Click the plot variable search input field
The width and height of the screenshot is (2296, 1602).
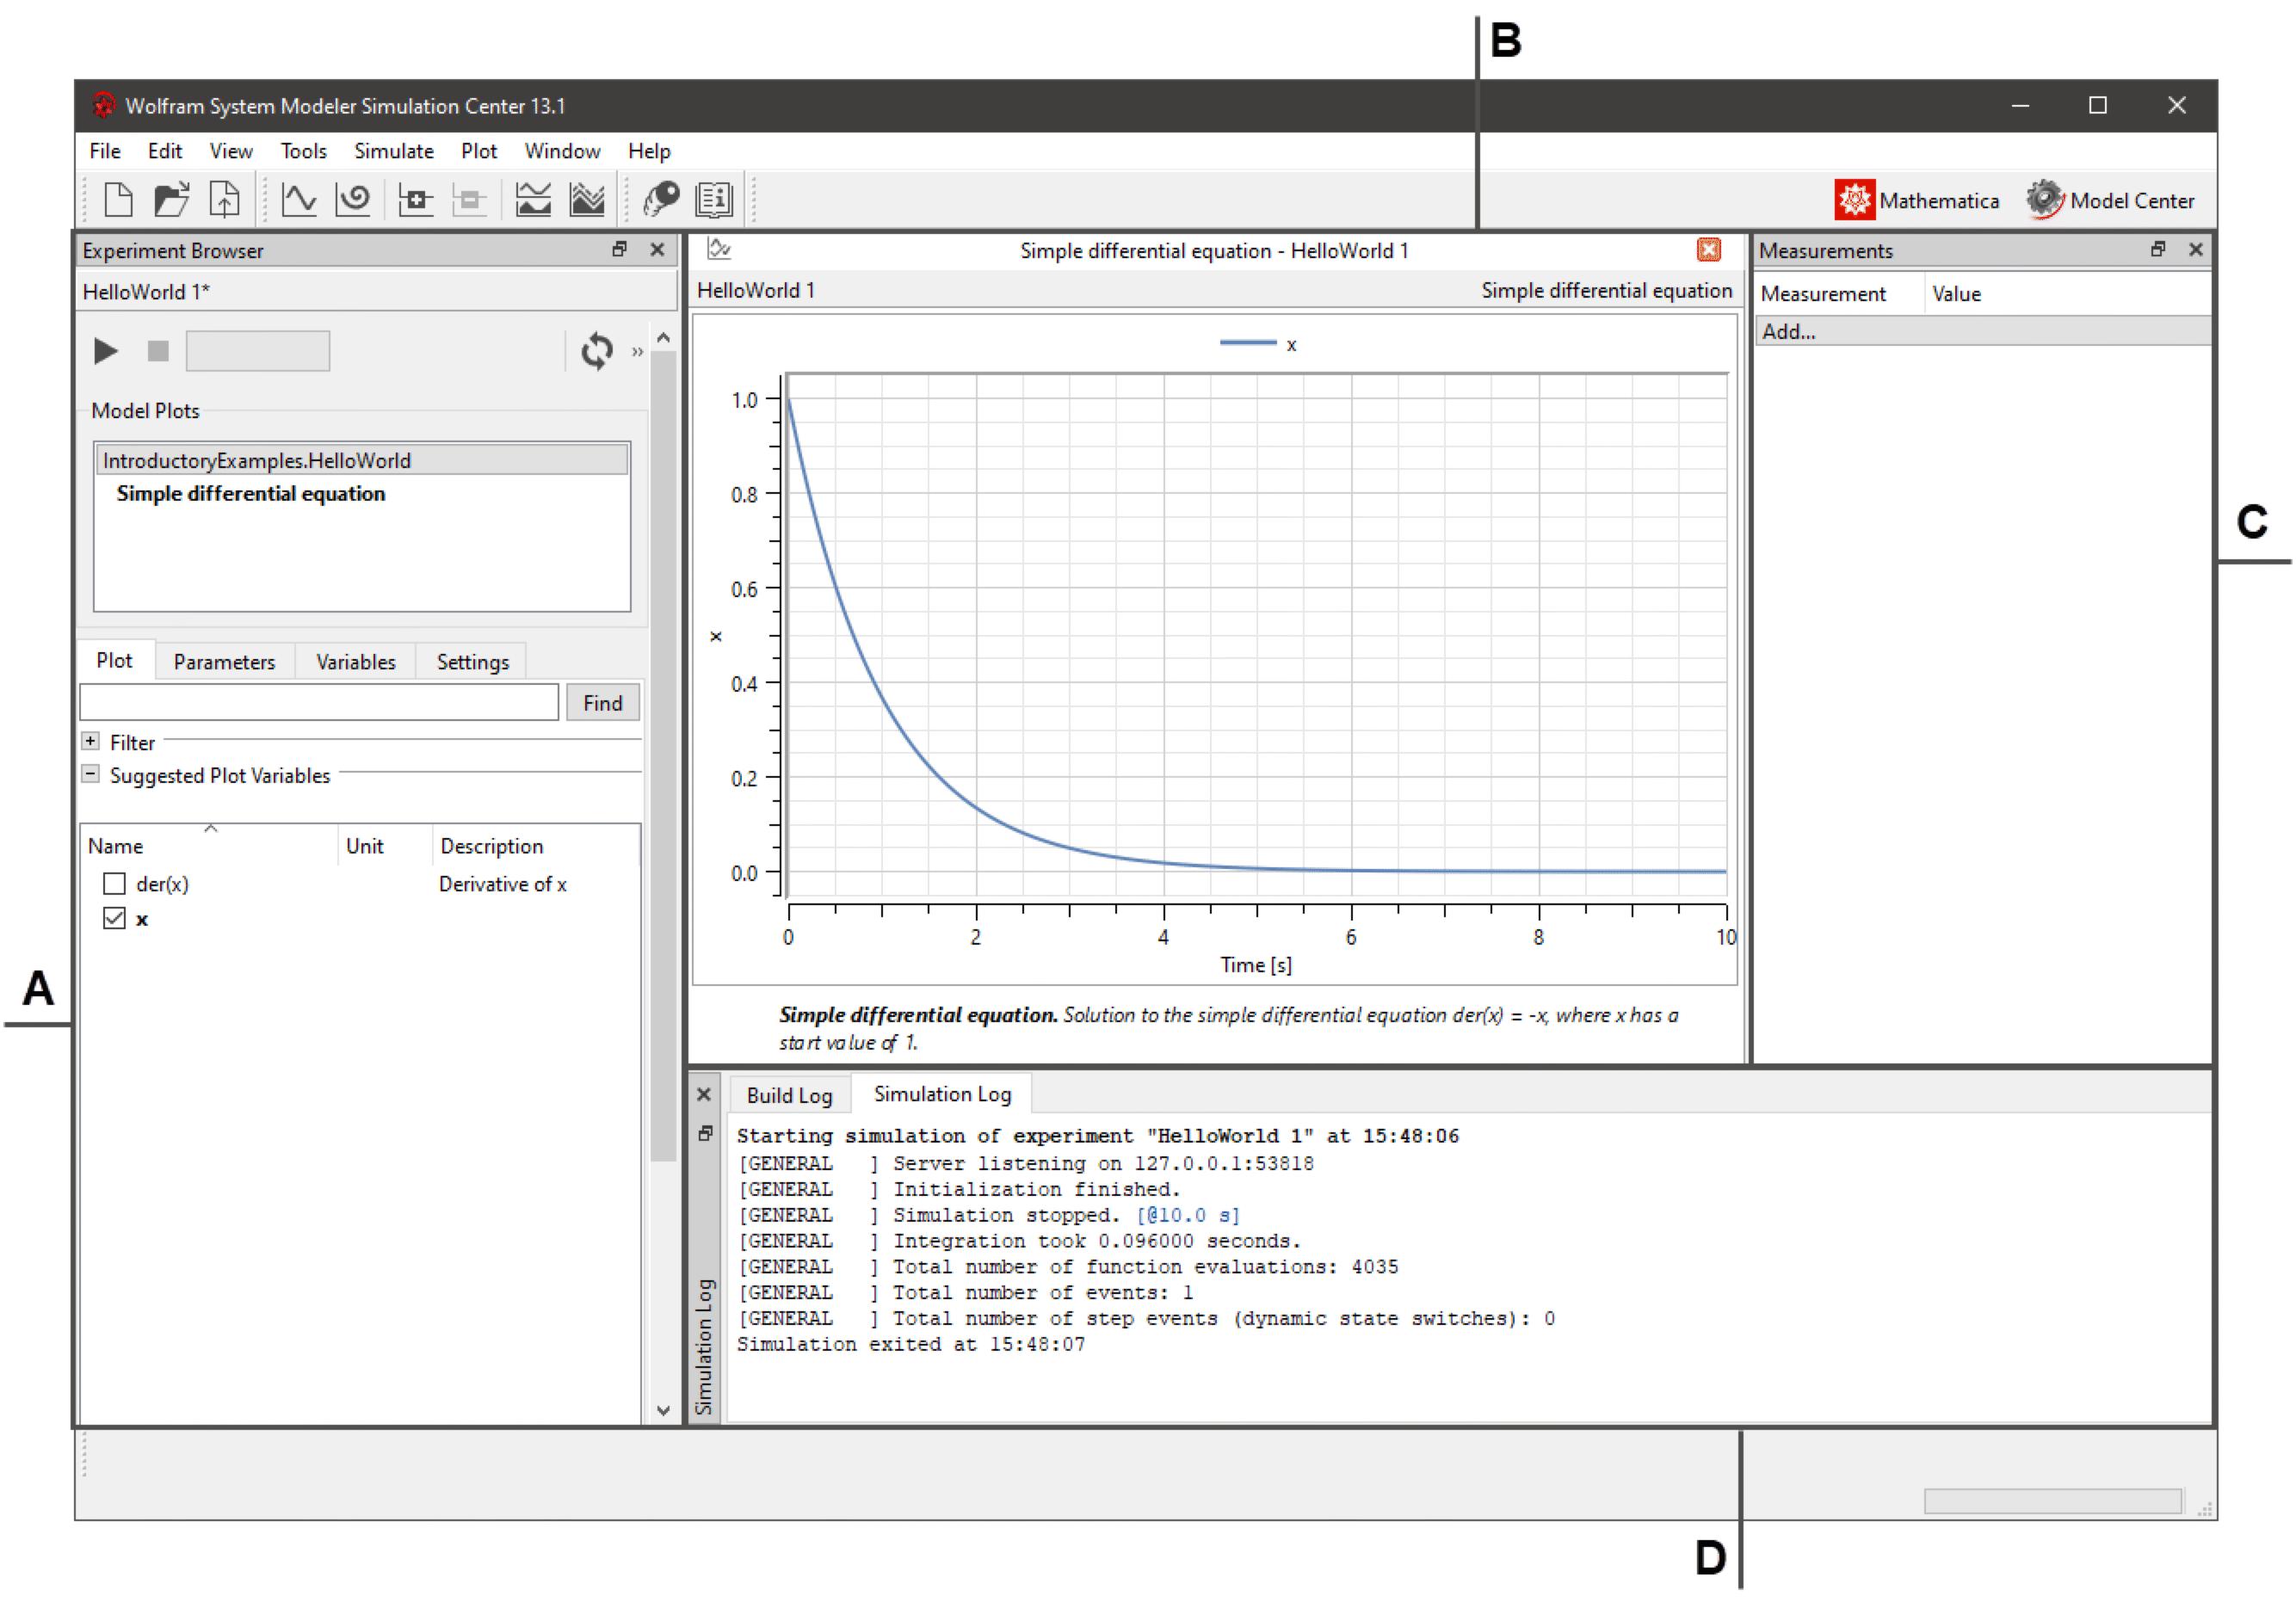(343, 703)
